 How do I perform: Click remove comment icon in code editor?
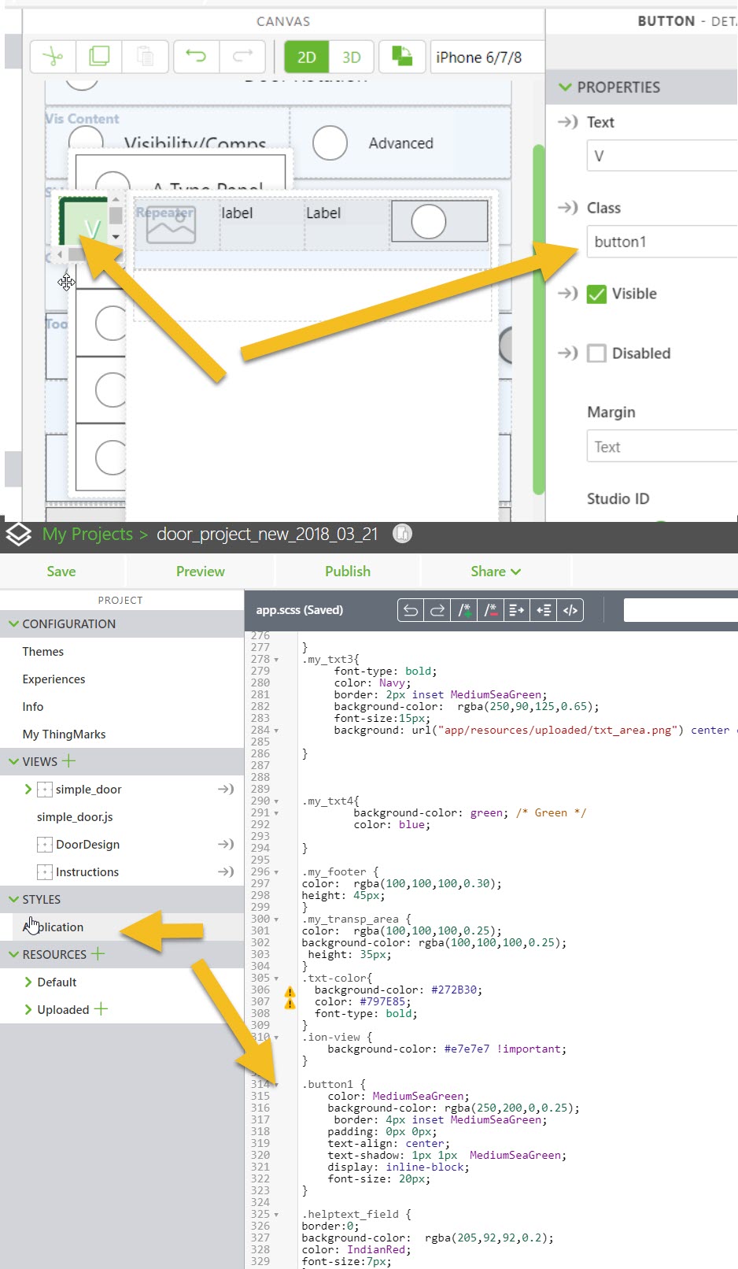pyautogui.click(x=491, y=610)
